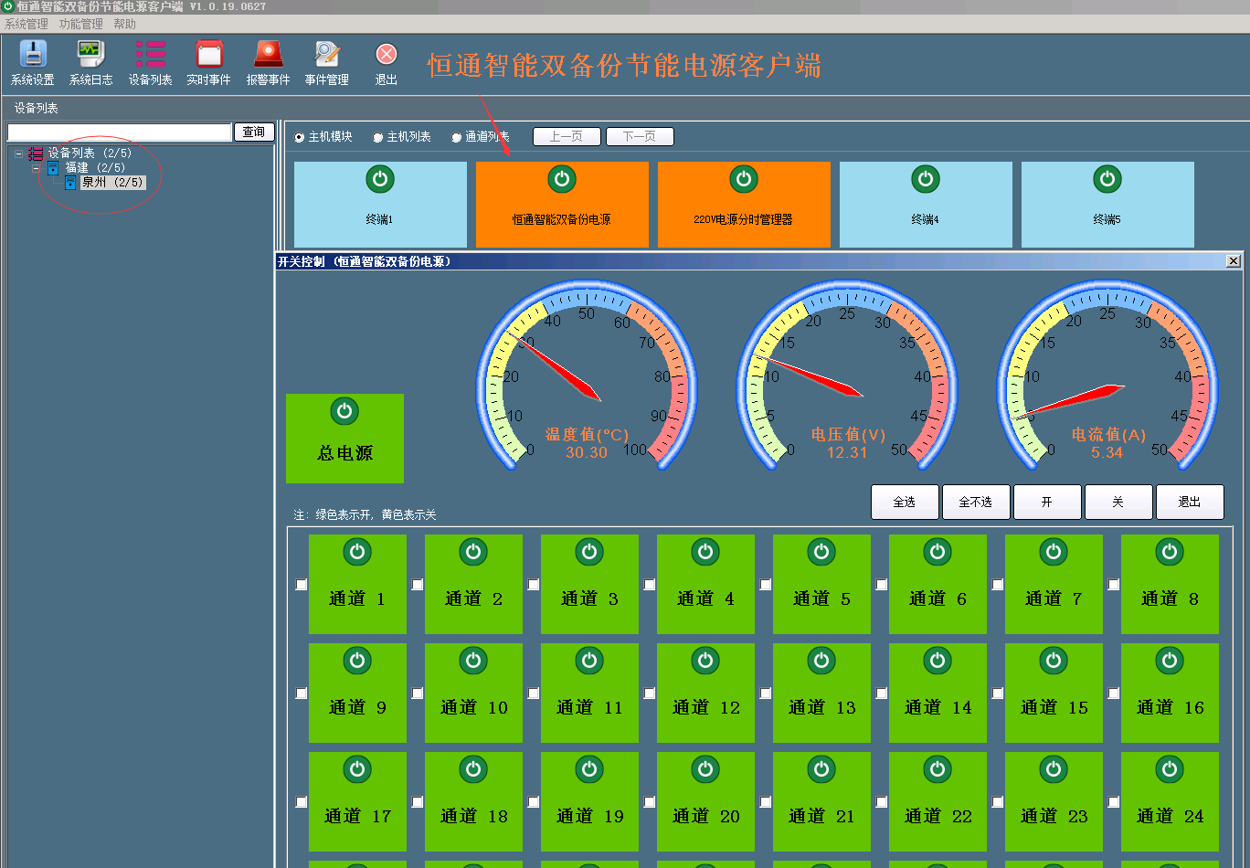Click the 关 button
Screen dimensions: 1250x868
click(1118, 502)
